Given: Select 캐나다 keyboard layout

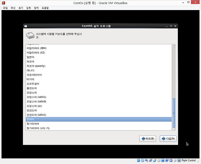Looking at the screenshot, I should (99, 70).
